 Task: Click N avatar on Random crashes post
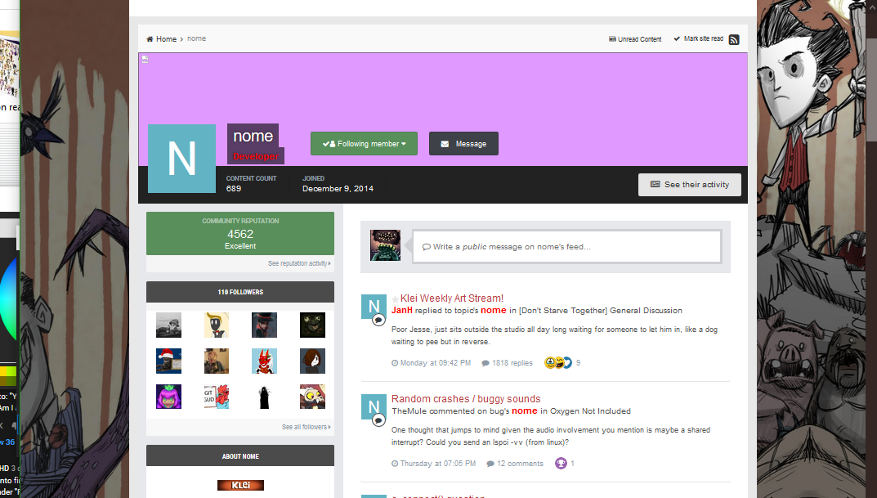[x=374, y=407]
